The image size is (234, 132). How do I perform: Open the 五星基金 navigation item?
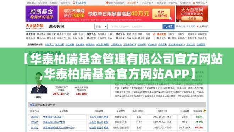tap(202, 38)
